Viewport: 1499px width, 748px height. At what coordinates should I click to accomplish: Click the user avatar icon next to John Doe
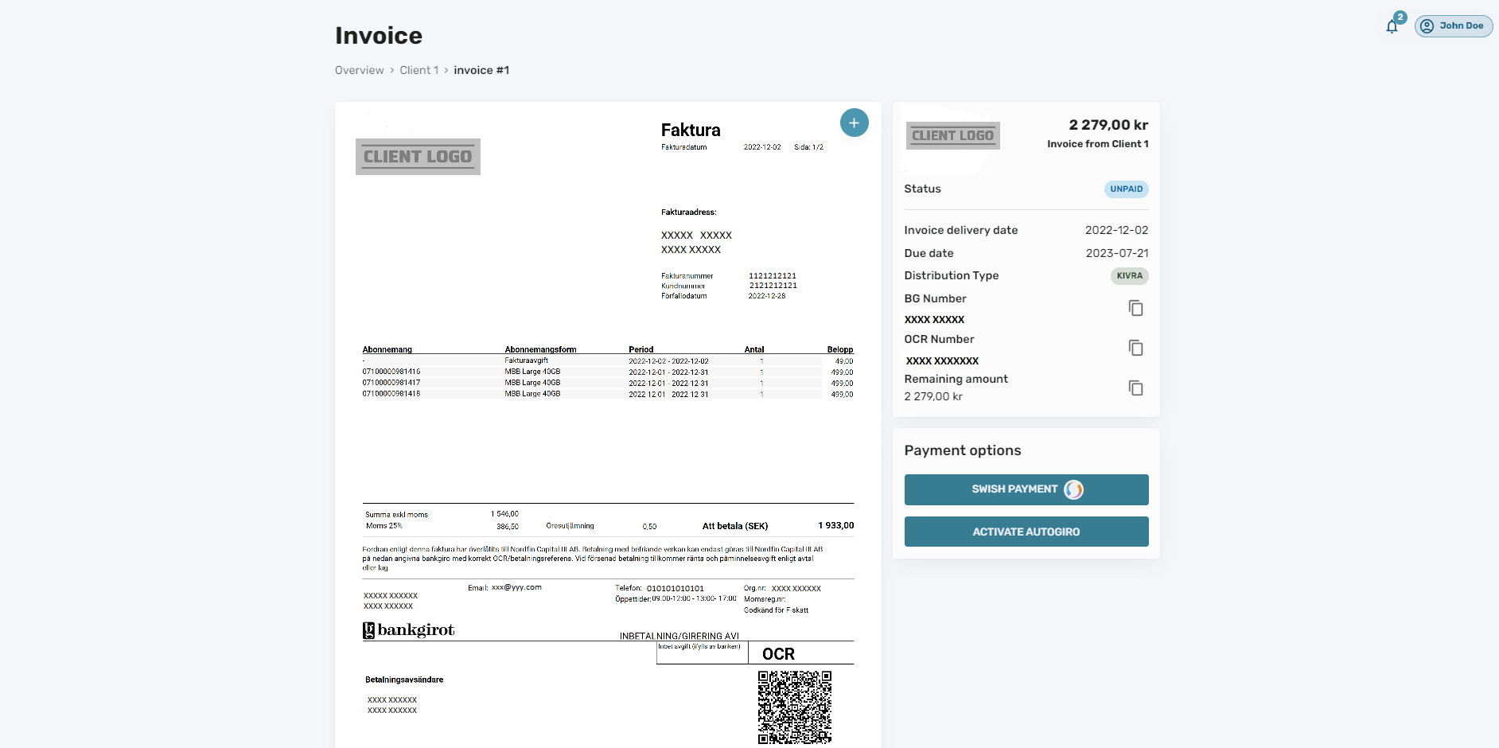(x=1428, y=25)
